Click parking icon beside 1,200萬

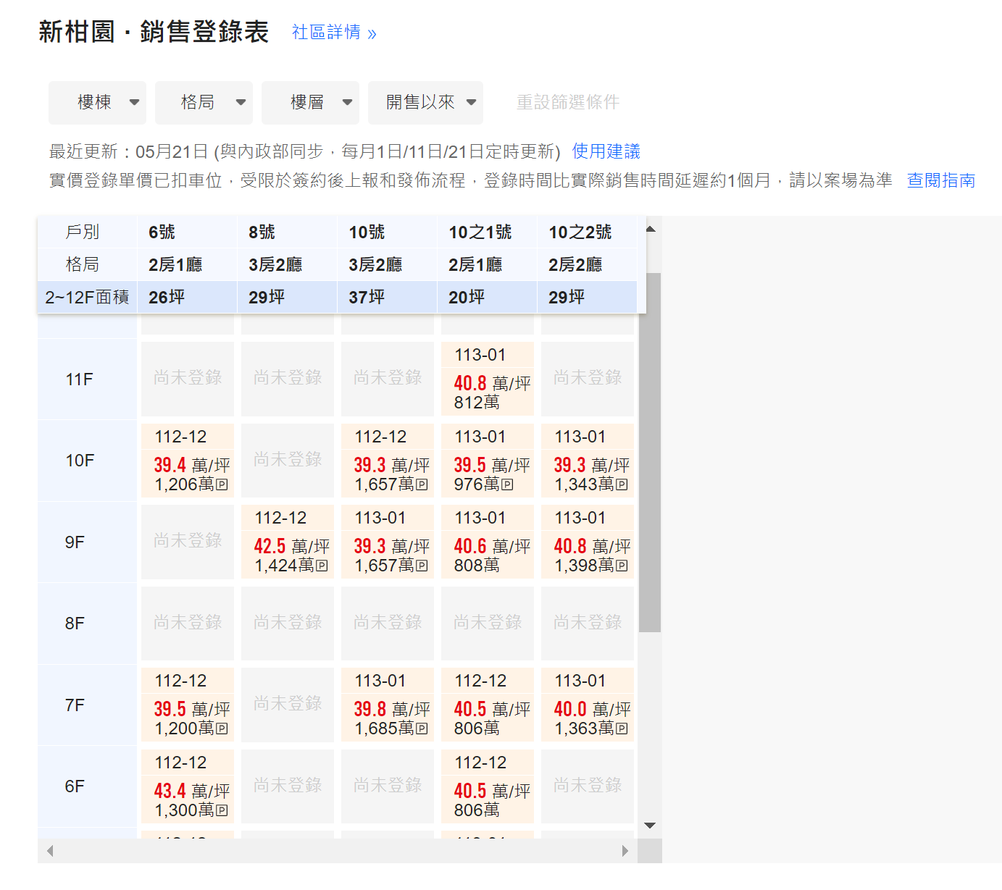click(222, 729)
